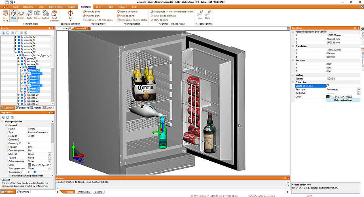Collapse instance_17 tree node
The image size is (364, 197).
point(16,52)
